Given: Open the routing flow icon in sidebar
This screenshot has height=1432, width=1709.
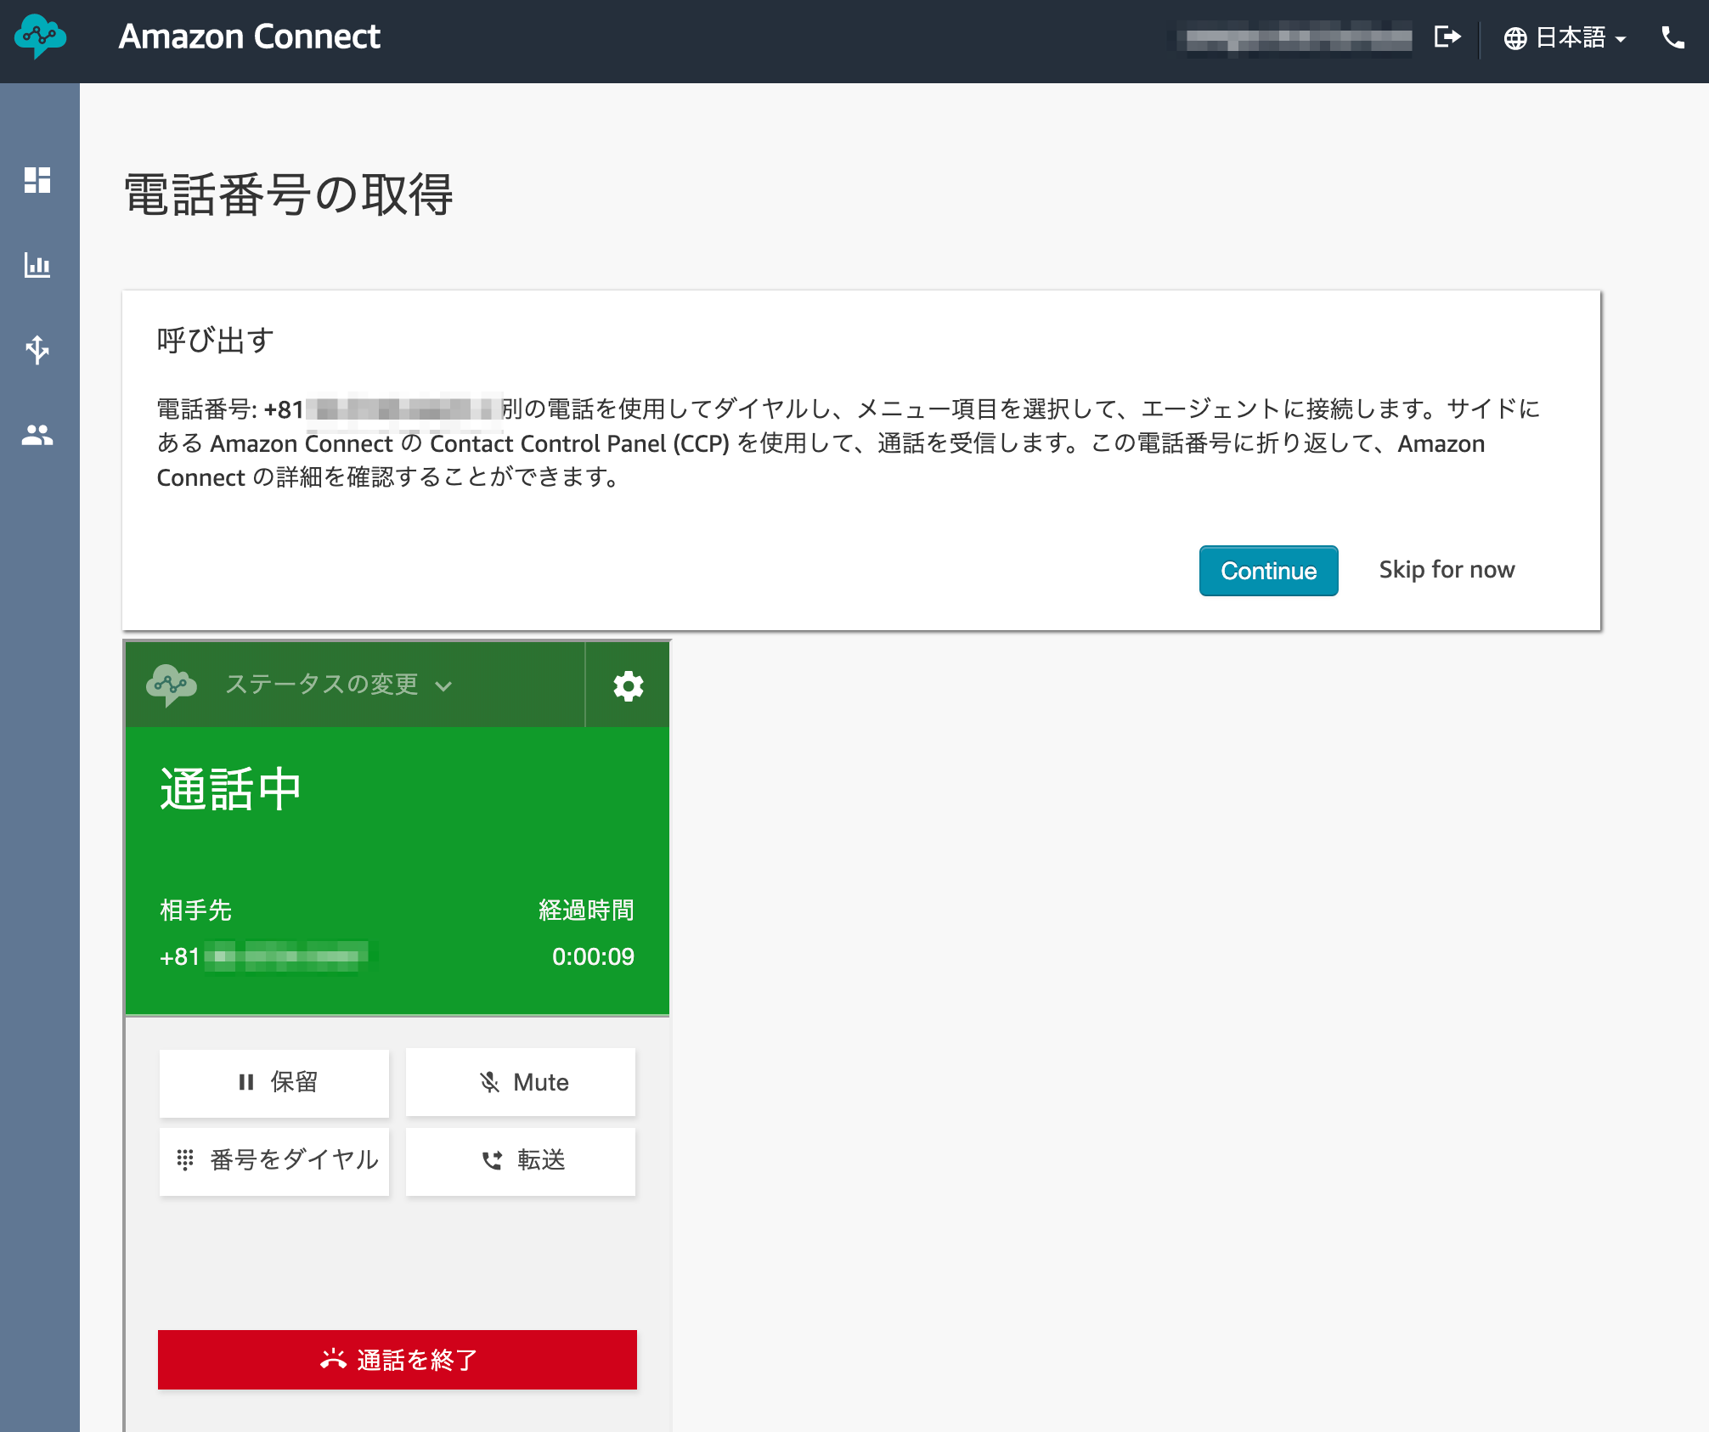Looking at the screenshot, I should (x=37, y=349).
